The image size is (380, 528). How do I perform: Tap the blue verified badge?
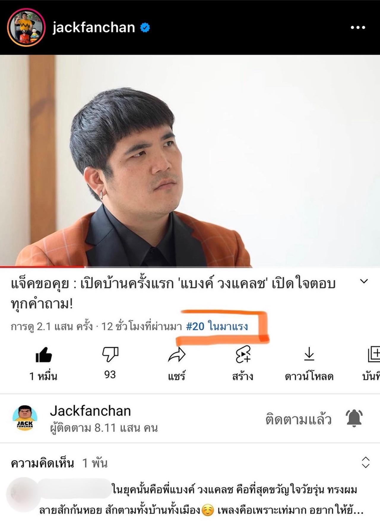click(x=145, y=28)
